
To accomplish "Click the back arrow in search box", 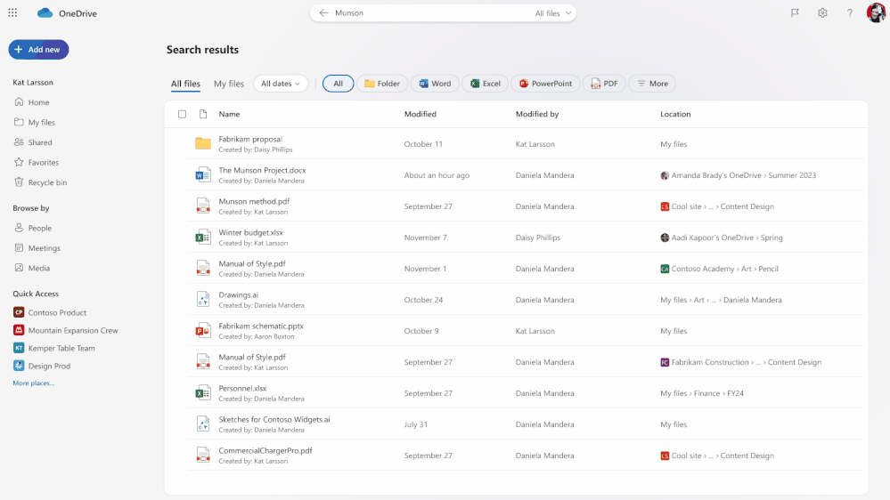I will [x=323, y=13].
